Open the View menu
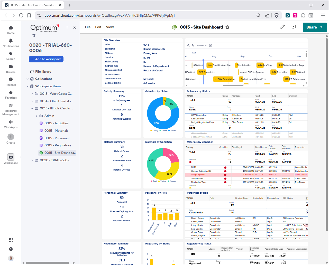The width and height of the screenshot is (329, 265). [x=110, y=27]
